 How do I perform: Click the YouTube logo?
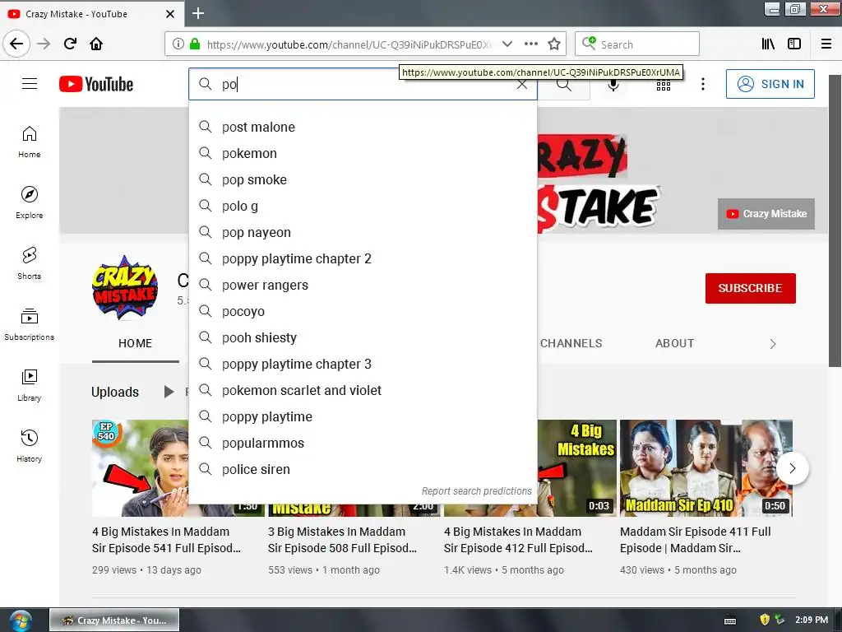(x=96, y=84)
